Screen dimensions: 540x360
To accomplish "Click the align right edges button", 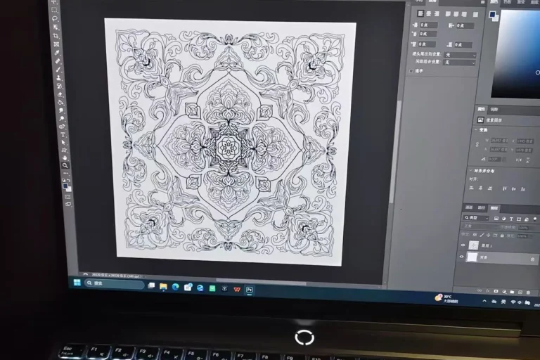I will (489, 188).
